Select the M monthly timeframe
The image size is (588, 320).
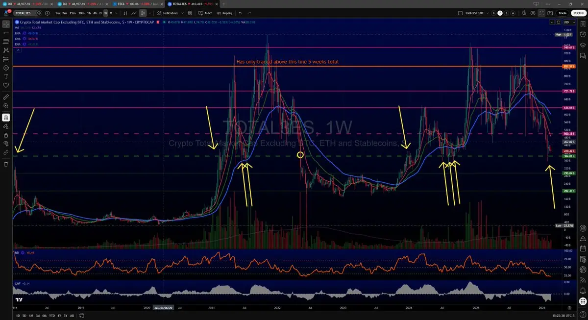click(111, 13)
